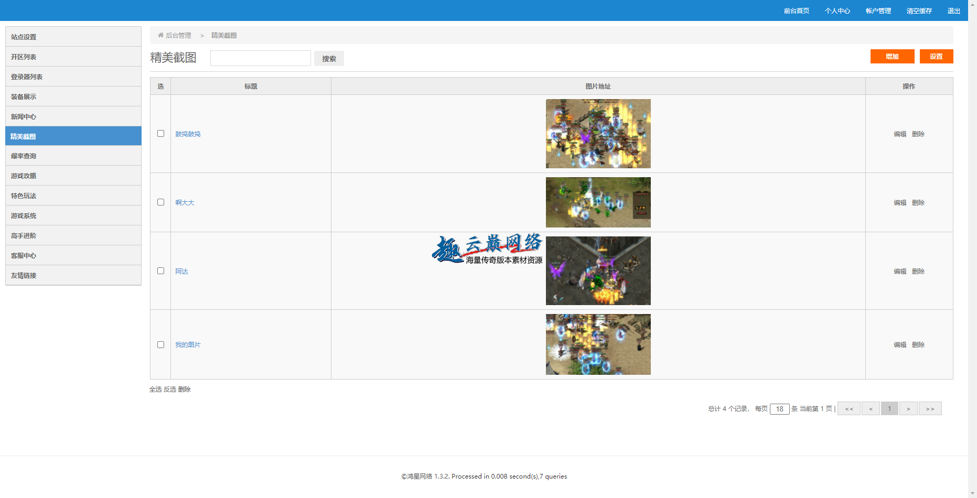Click 精美截图 in the breadcrumb
This screenshot has width=977, height=498.
coord(224,35)
